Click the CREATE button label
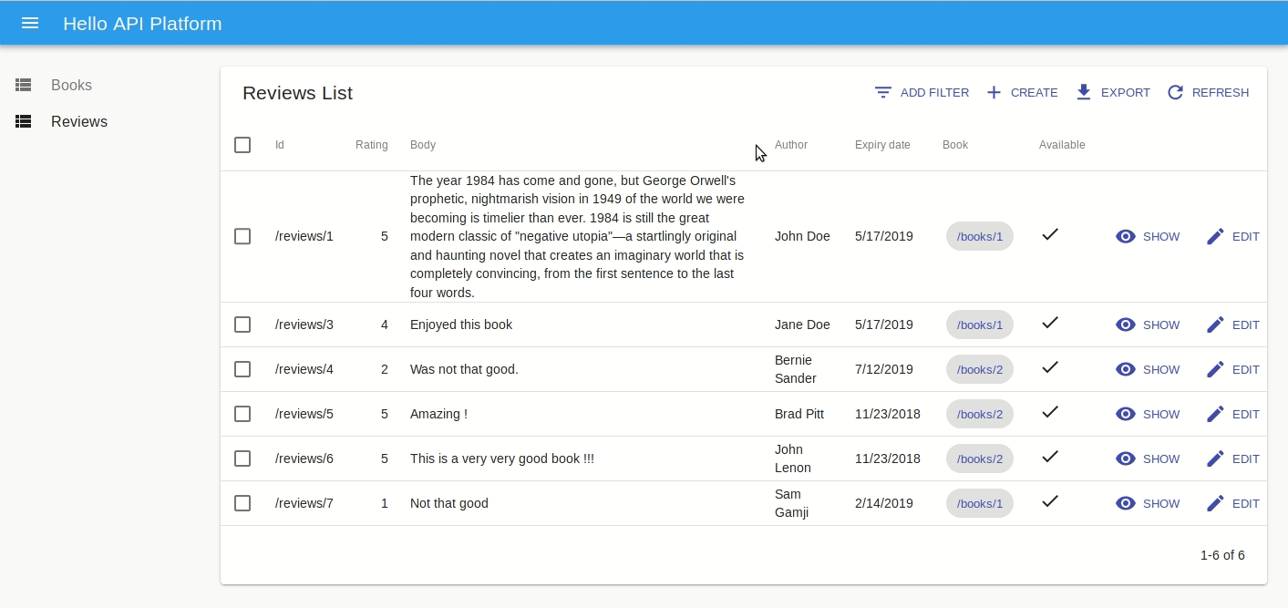The height and width of the screenshot is (608, 1288). tap(1035, 93)
